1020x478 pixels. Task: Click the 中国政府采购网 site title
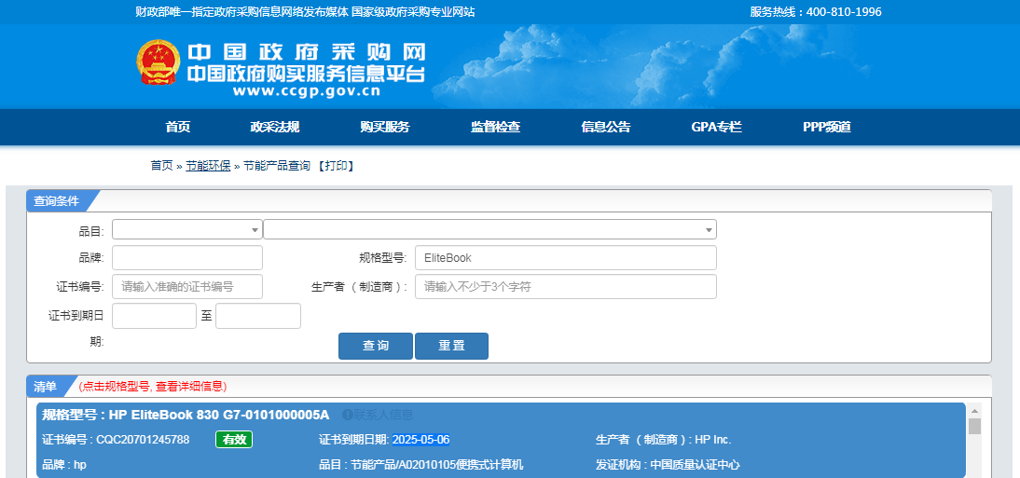307,53
